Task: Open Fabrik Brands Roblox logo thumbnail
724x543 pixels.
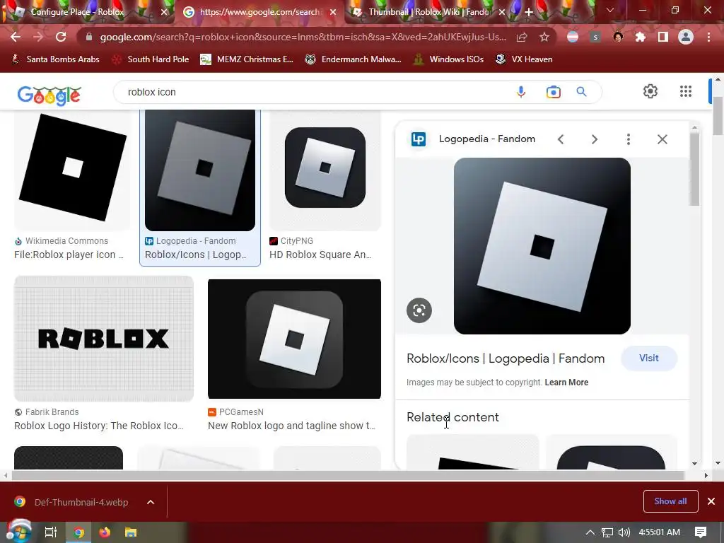Action: [x=104, y=339]
